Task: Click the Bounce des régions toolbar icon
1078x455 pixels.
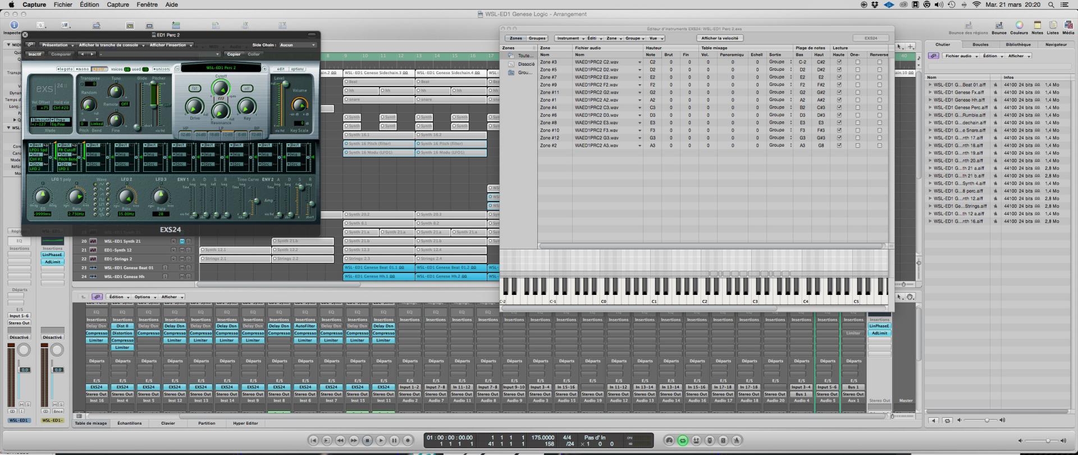Action: 969,25
